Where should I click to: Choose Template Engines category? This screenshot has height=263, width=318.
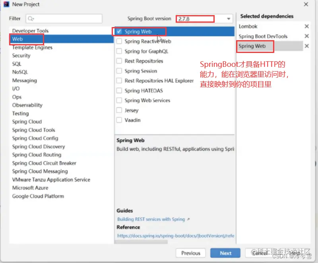point(32,47)
